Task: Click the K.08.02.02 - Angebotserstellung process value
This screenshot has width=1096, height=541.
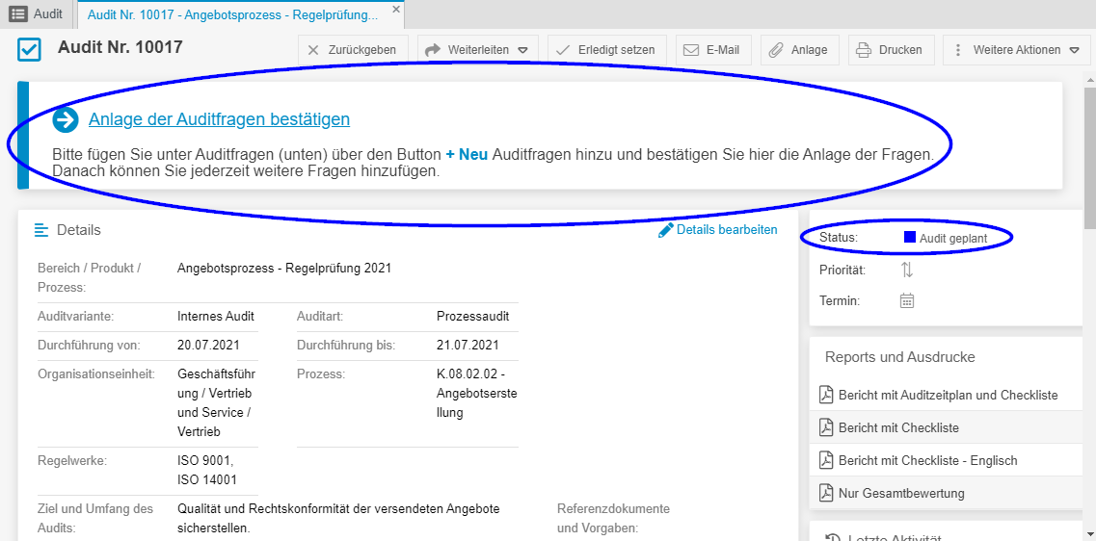Action: (477, 393)
